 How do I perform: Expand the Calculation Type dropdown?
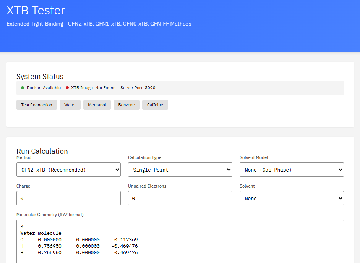180,170
